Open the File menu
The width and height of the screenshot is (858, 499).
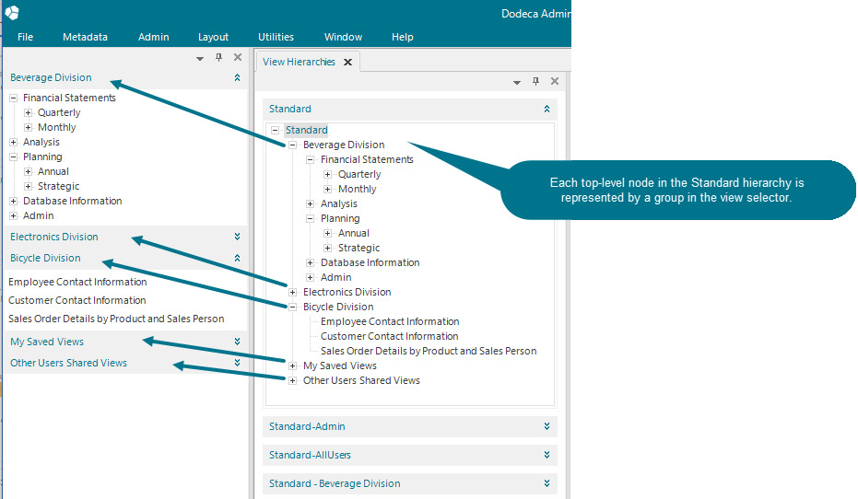(x=25, y=37)
